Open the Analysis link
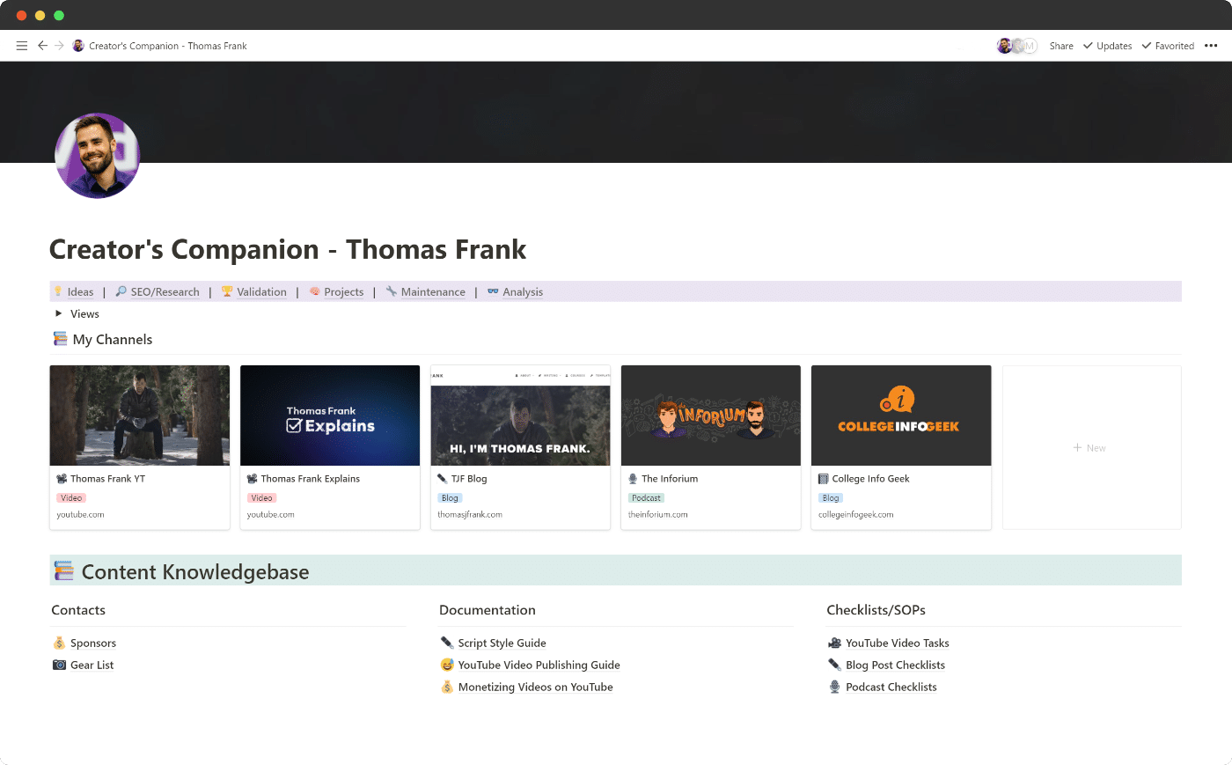Image resolution: width=1232 pixels, height=765 pixels. tap(523, 292)
